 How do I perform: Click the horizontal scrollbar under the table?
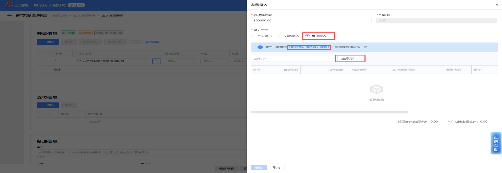(329, 112)
